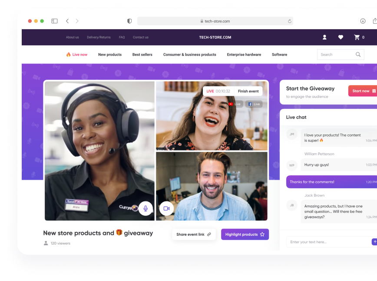377x281 pixels.
Task: Open the privacy shield icon
Action: 129,21
